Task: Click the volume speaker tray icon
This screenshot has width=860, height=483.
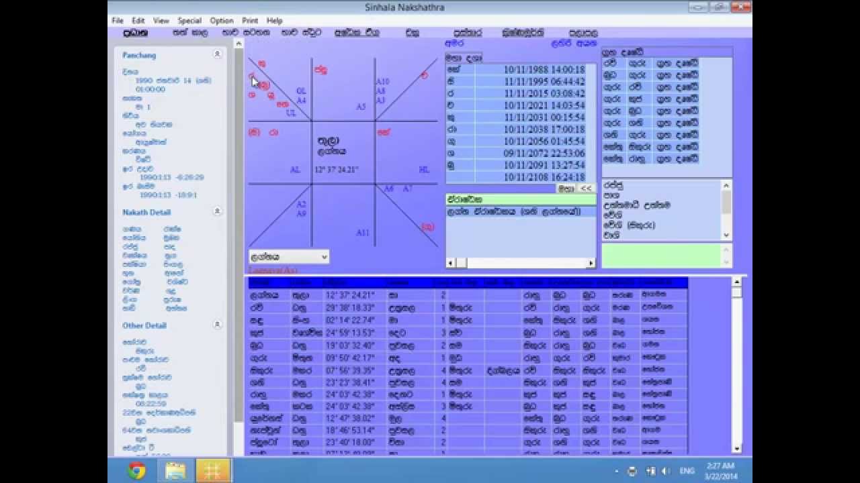Action: pyautogui.click(x=665, y=472)
